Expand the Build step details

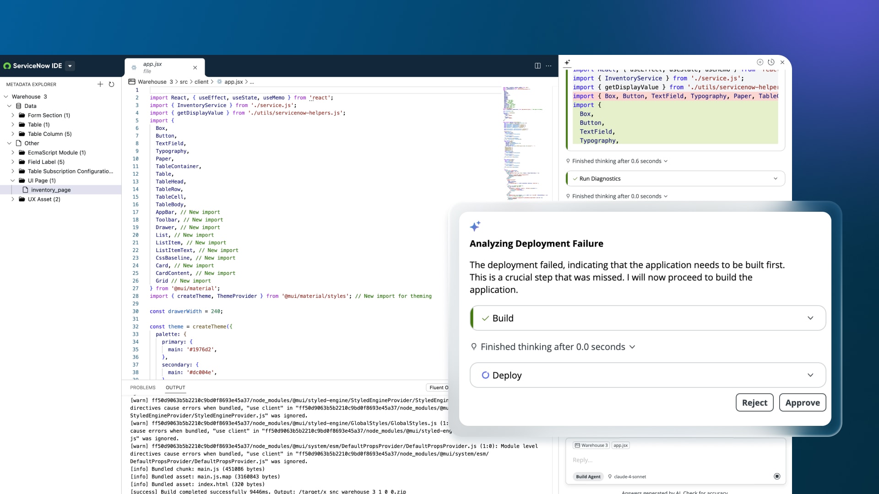click(x=810, y=318)
